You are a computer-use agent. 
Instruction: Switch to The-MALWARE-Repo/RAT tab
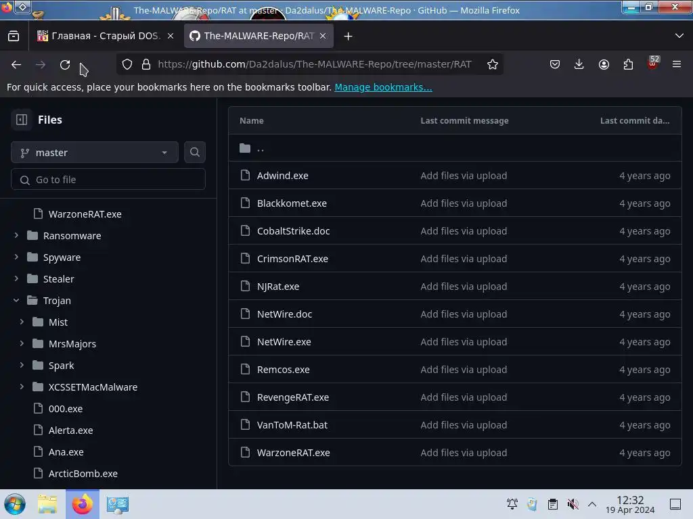(259, 36)
